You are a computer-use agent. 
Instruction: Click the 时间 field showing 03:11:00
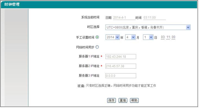[x=154, y=18]
